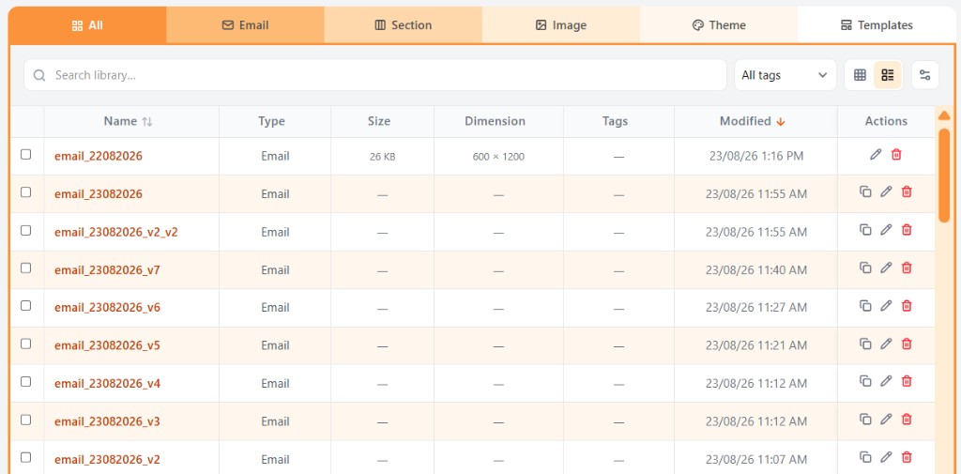Tick checkbox for email_23082026_v7
This screenshot has width=961, height=474.
click(25, 268)
